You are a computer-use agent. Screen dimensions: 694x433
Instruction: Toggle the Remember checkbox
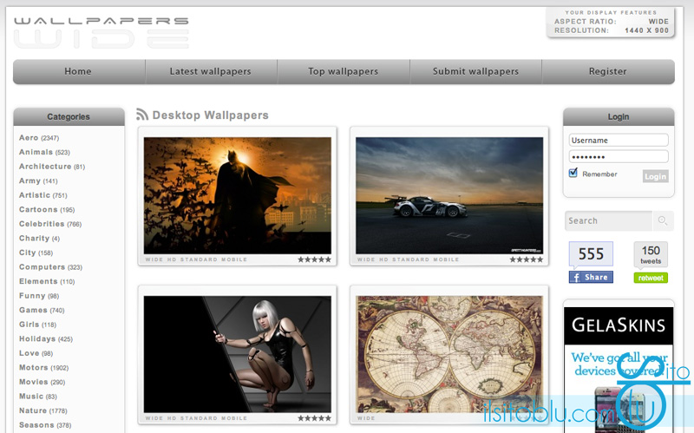coord(573,173)
